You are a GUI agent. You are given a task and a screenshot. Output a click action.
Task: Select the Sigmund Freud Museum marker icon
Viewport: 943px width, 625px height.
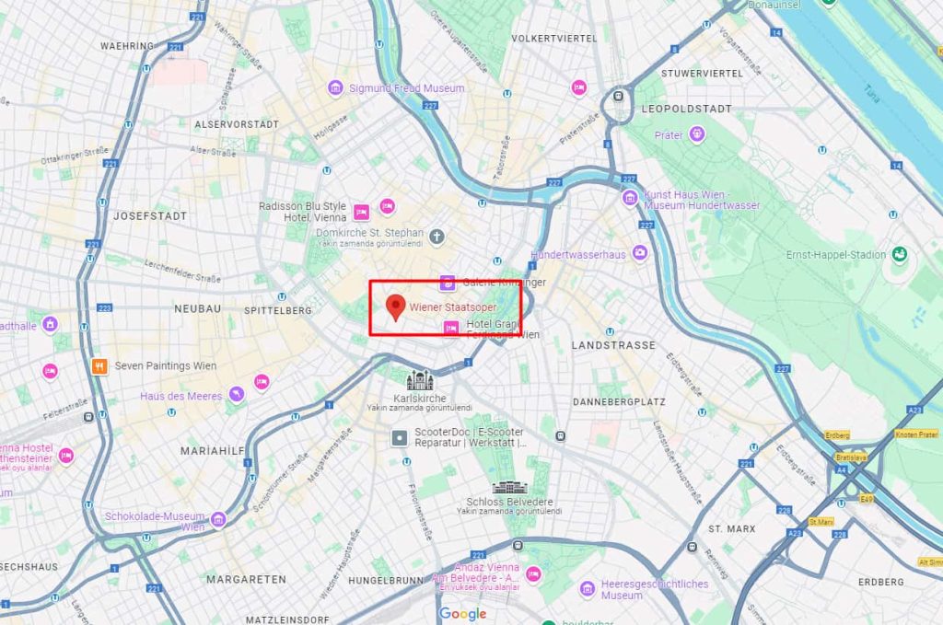tap(335, 87)
